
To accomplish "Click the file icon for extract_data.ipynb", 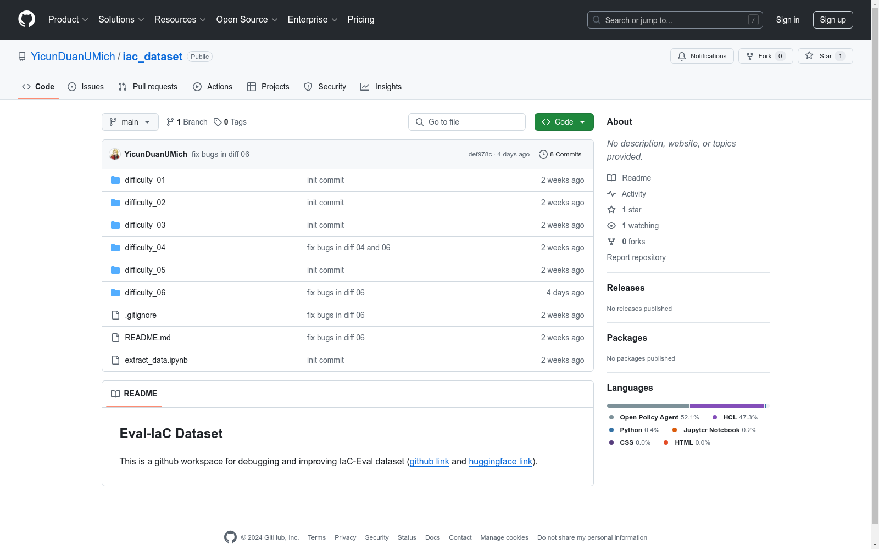I will pyautogui.click(x=115, y=360).
